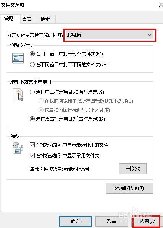Select 在不同窗口中打开不同的文件夹 radio option
This screenshot has height=228, width=163.
coord(32,64)
